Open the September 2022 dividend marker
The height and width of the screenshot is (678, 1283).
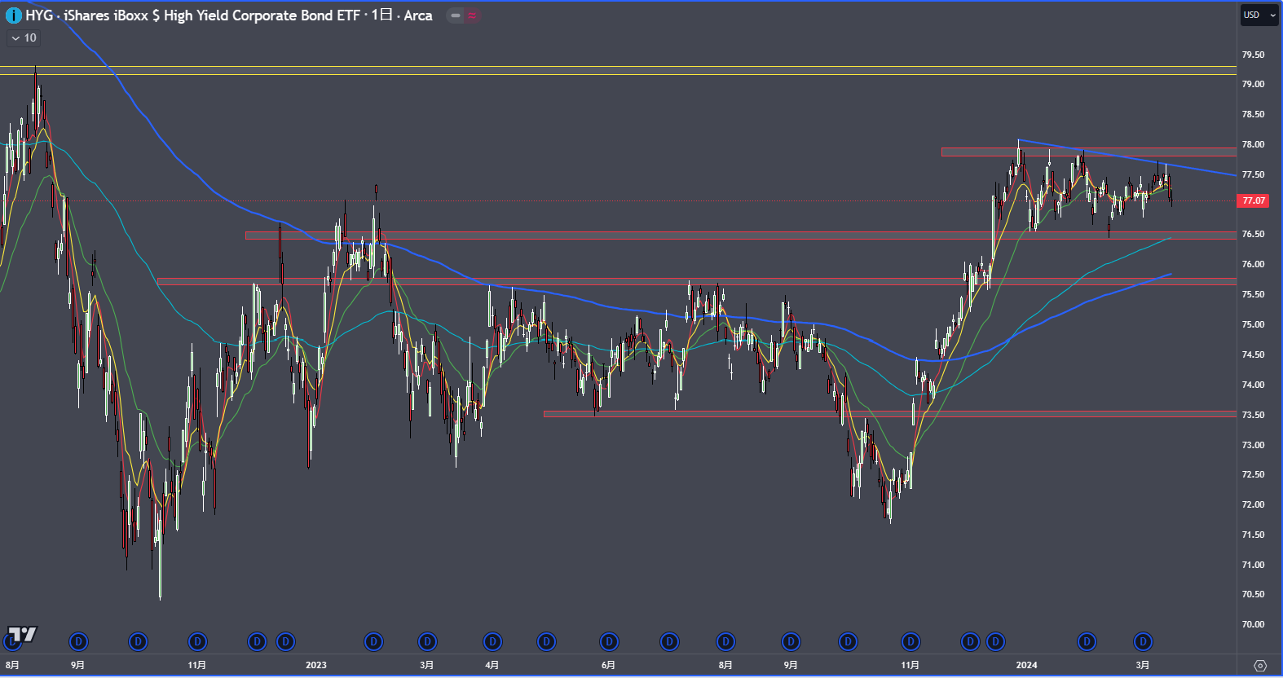(78, 642)
